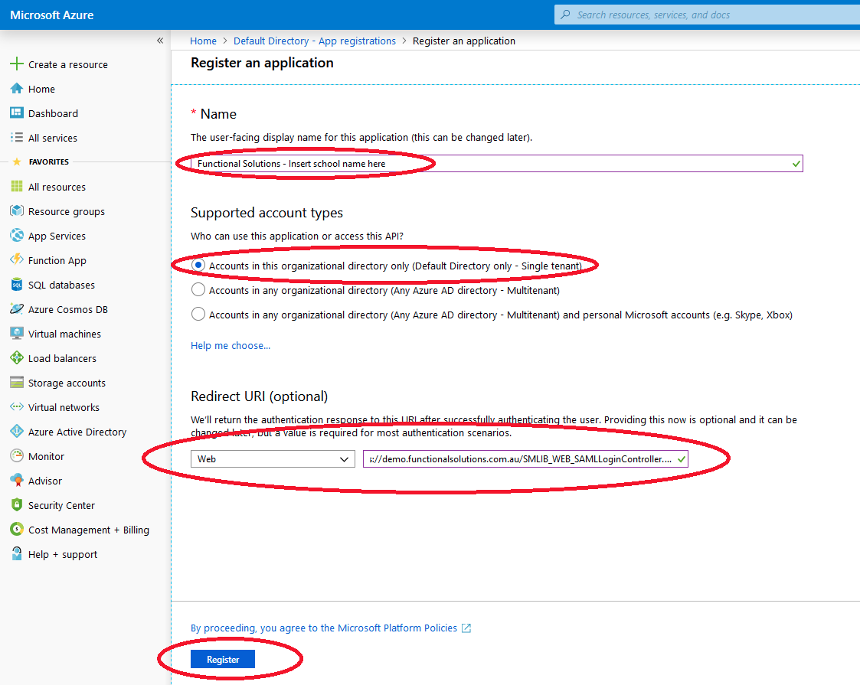Viewport: 860px width, 685px height.
Task: Click the Register an application breadcrumb text
Action: (x=464, y=41)
